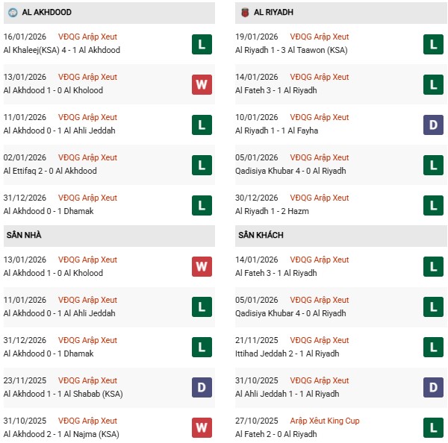Open the SÂN NHÀ home matches section

24,236
